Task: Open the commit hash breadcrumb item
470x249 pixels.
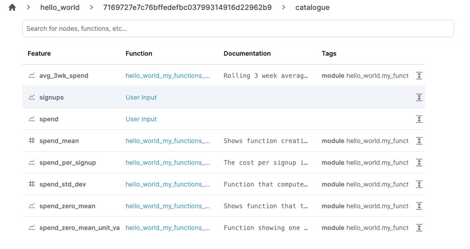Action: (x=187, y=7)
